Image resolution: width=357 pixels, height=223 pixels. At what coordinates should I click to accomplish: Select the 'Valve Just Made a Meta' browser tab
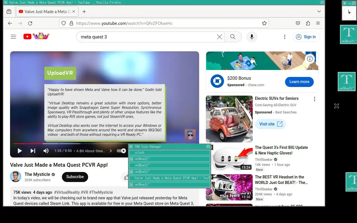47,11
